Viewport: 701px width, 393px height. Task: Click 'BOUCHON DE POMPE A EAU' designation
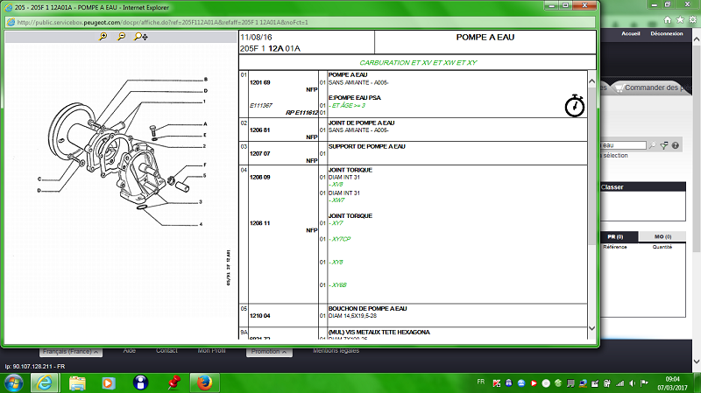(367, 309)
